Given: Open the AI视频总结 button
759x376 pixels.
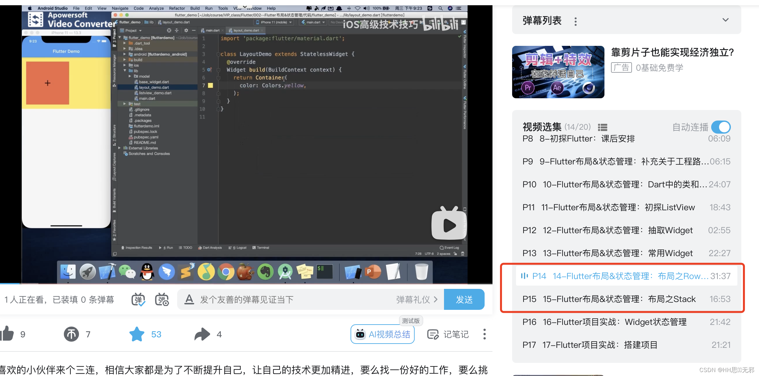Looking at the screenshot, I should [x=382, y=334].
